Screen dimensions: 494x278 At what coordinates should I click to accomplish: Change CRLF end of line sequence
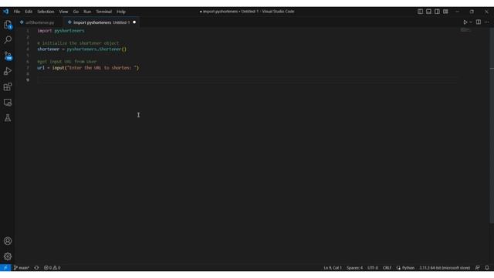tap(387, 268)
